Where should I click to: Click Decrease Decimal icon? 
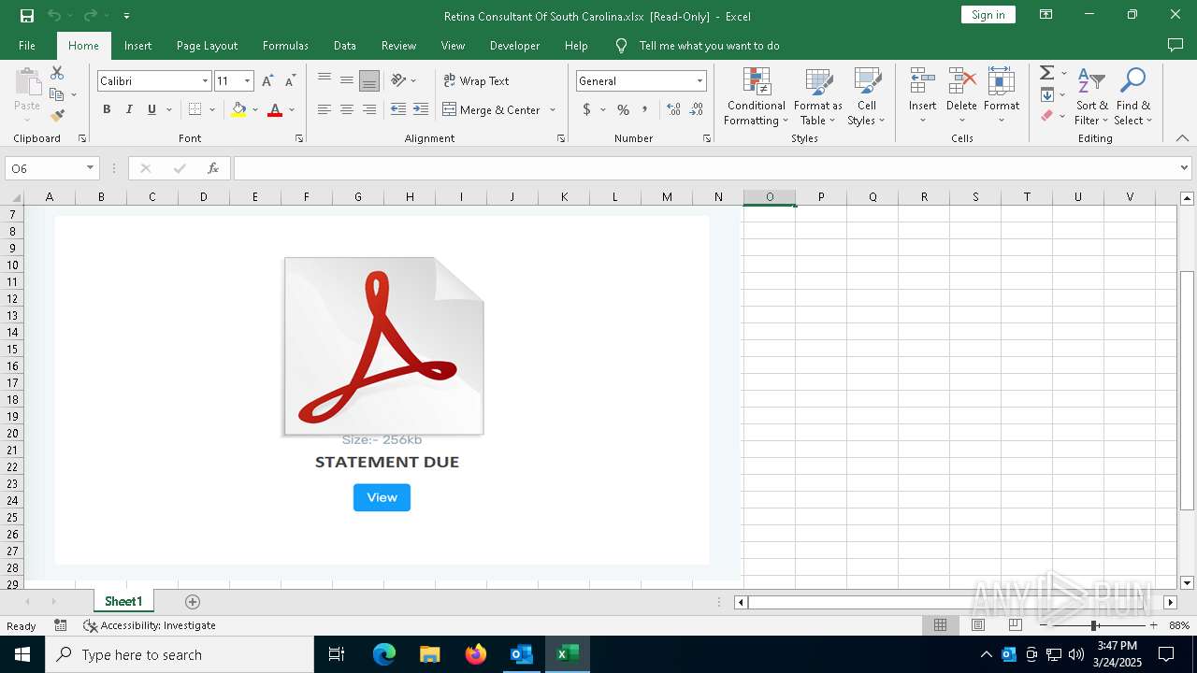click(x=697, y=109)
